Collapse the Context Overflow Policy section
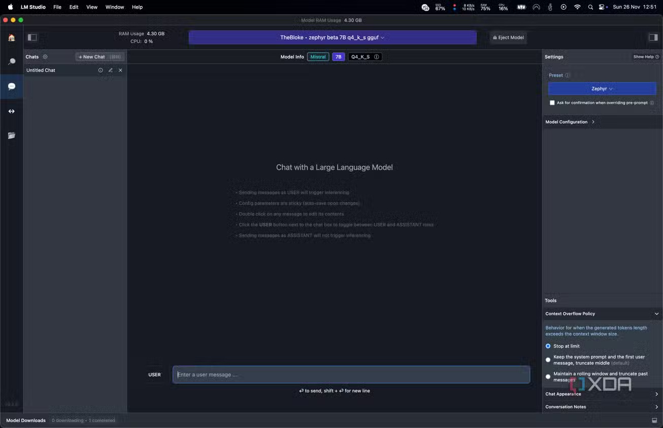The image size is (663, 428). (x=602, y=313)
